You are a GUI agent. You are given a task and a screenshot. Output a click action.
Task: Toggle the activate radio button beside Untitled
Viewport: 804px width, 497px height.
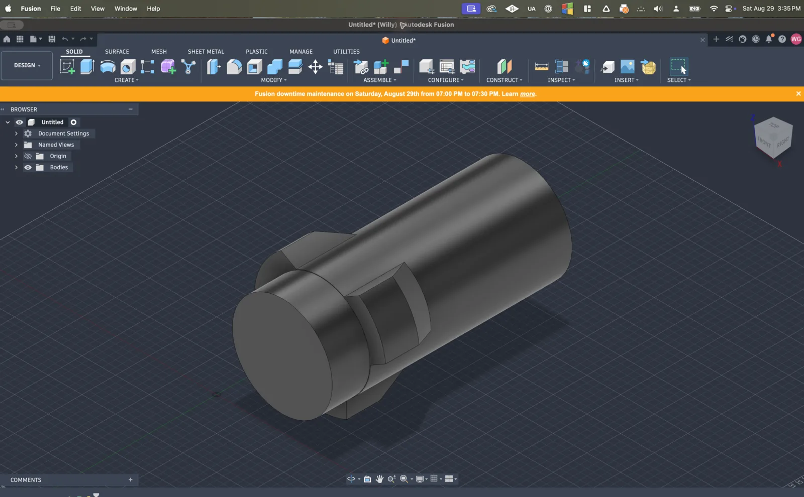pyautogui.click(x=74, y=122)
